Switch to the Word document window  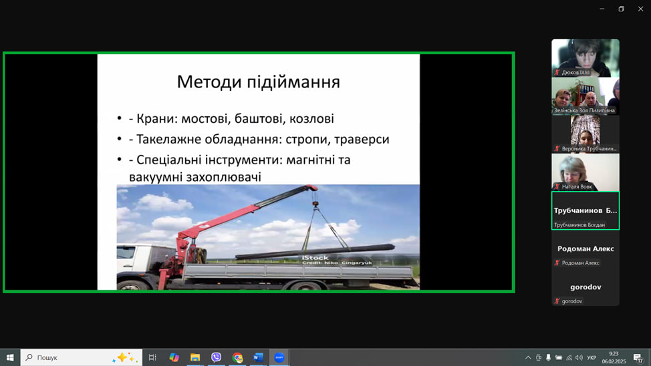coord(258,357)
